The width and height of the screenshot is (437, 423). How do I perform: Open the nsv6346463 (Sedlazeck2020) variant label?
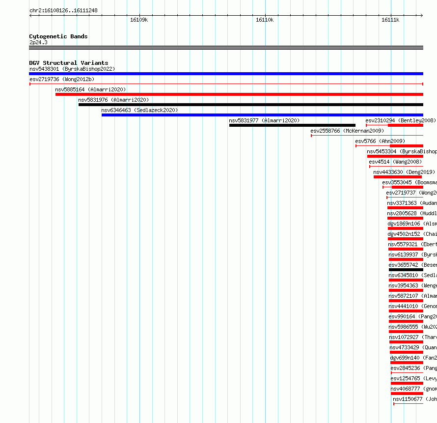tap(139, 110)
